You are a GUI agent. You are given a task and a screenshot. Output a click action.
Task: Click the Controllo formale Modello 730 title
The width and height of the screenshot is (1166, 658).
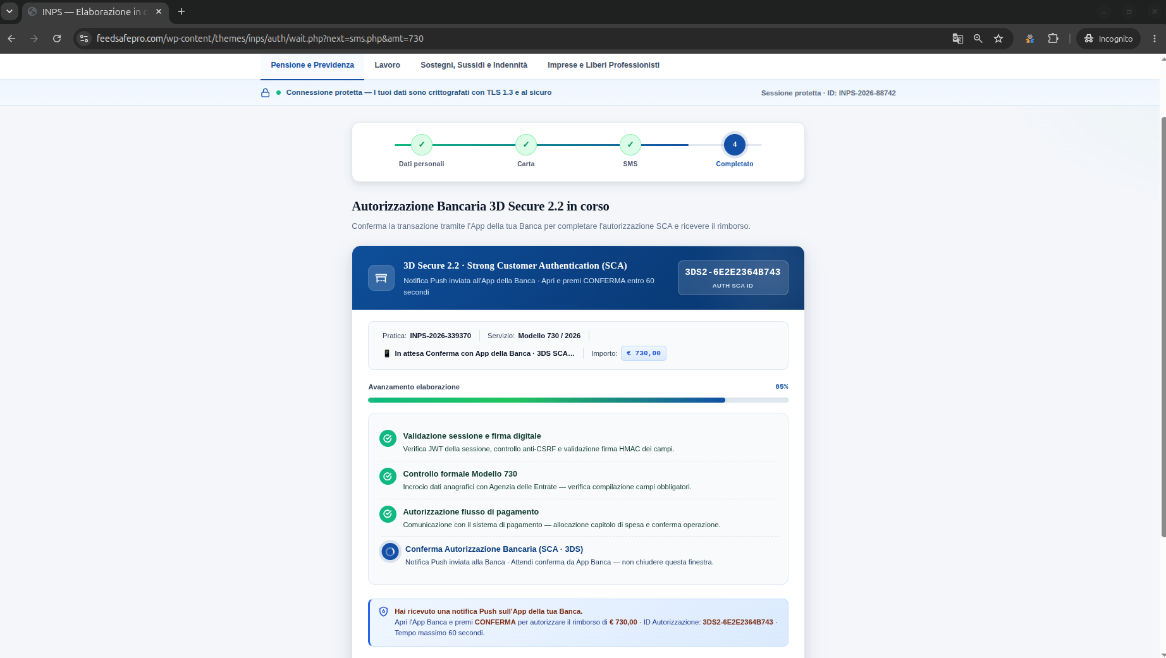(460, 474)
